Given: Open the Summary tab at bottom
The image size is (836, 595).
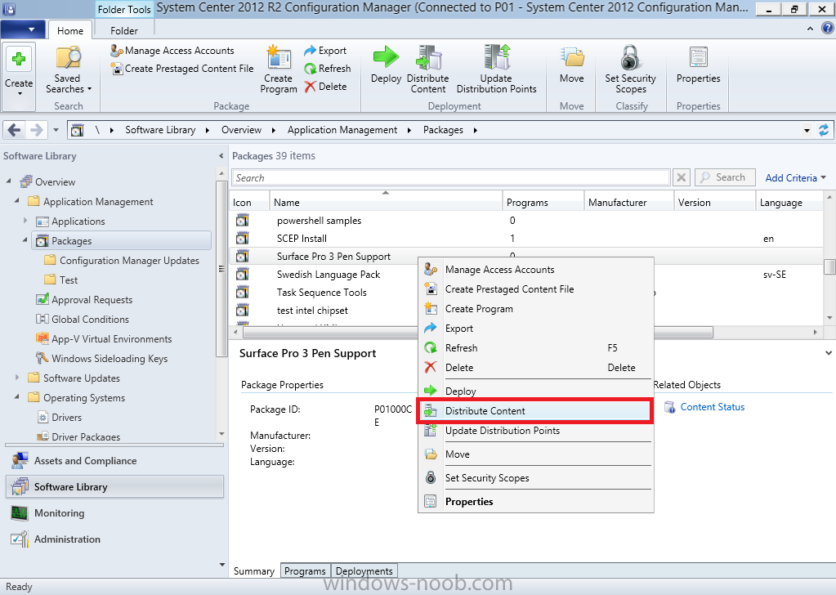Looking at the screenshot, I should (x=254, y=571).
